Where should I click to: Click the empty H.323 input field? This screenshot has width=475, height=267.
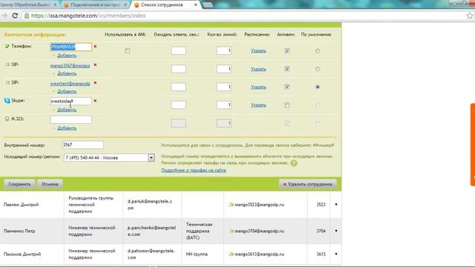click(x=71, y=119)
